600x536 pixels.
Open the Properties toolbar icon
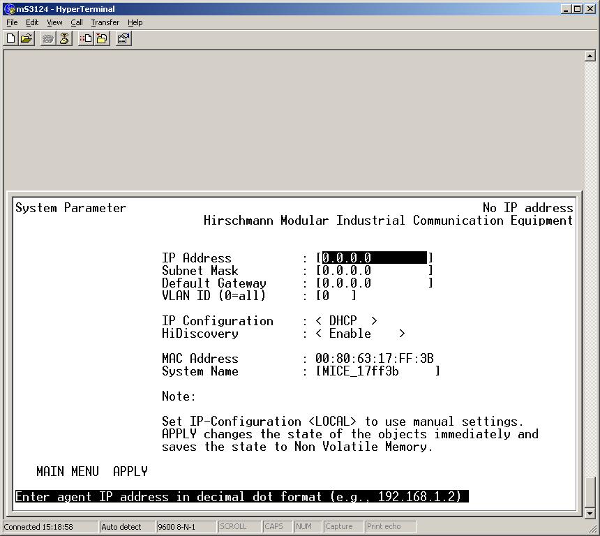click(x=123, y=39)
